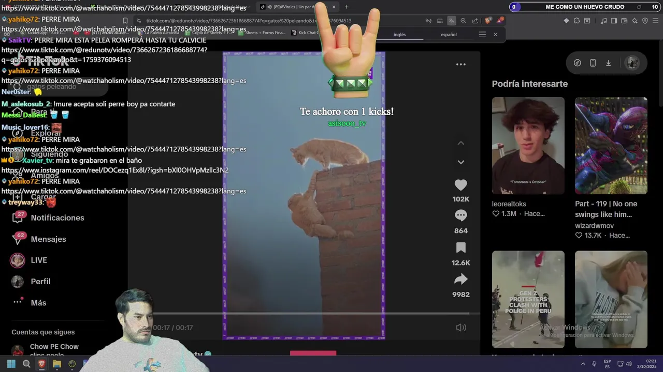Open Brave VPN shield icon

pyautogui.click(x=645, y=21)
